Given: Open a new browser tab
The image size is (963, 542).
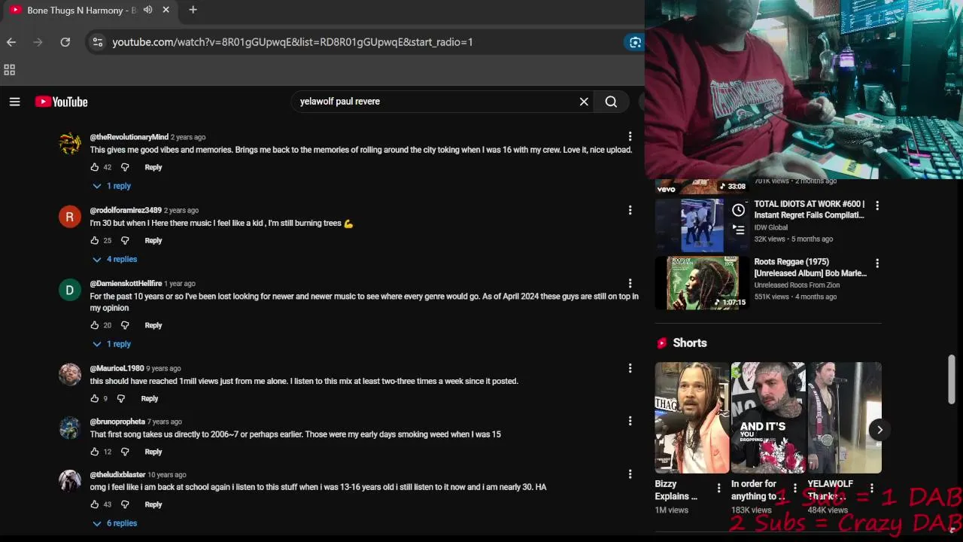Looking at the screenshot, I should (193, 10).
